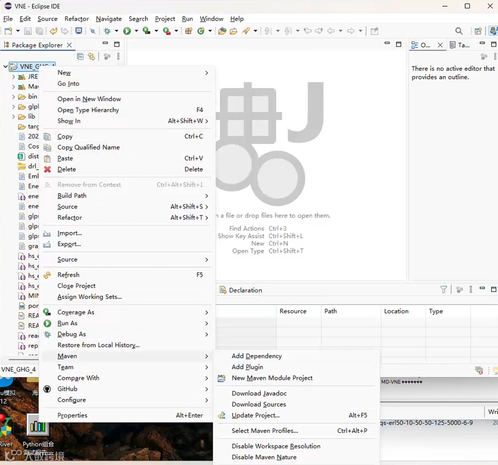Open the Source menu in menu bar
The image size is (498, 465).
(47, 19)
